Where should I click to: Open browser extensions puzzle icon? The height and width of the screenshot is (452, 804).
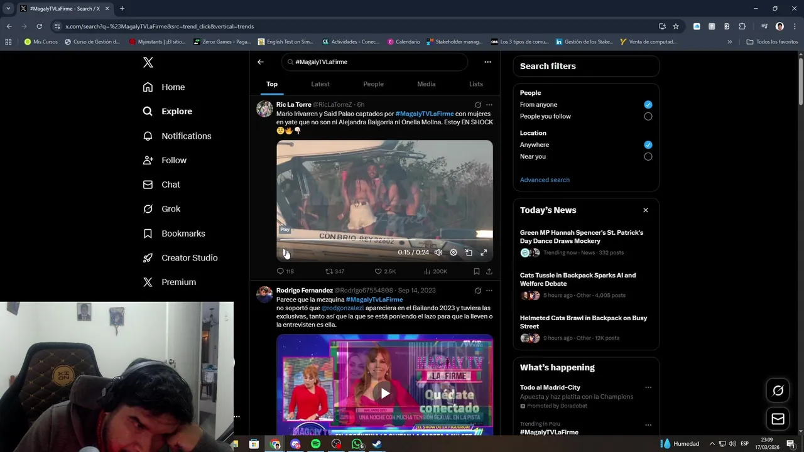[x=742, y=26]
